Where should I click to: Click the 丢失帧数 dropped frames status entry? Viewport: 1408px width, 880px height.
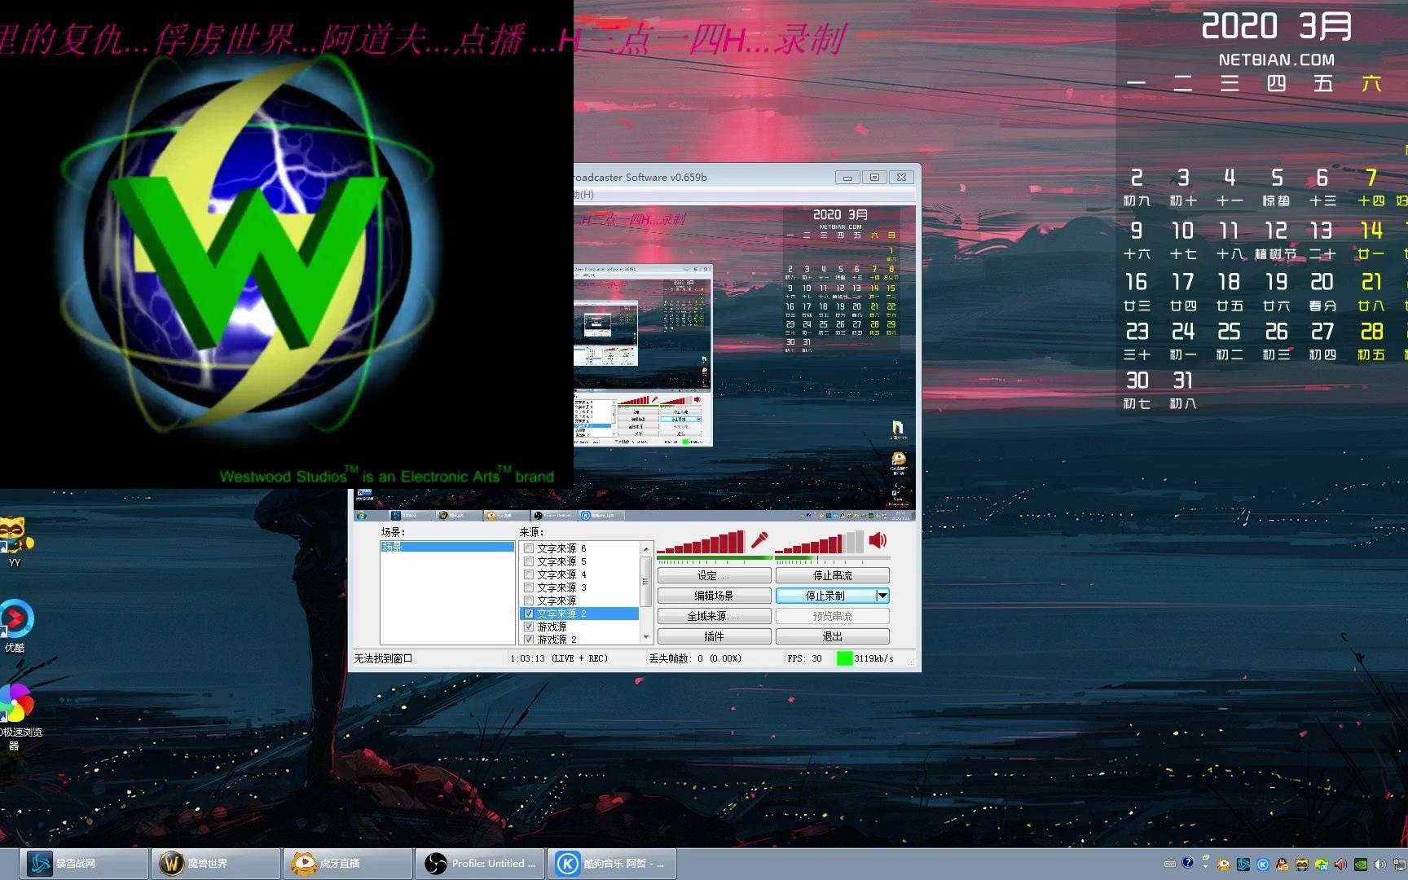pos(695,658)
